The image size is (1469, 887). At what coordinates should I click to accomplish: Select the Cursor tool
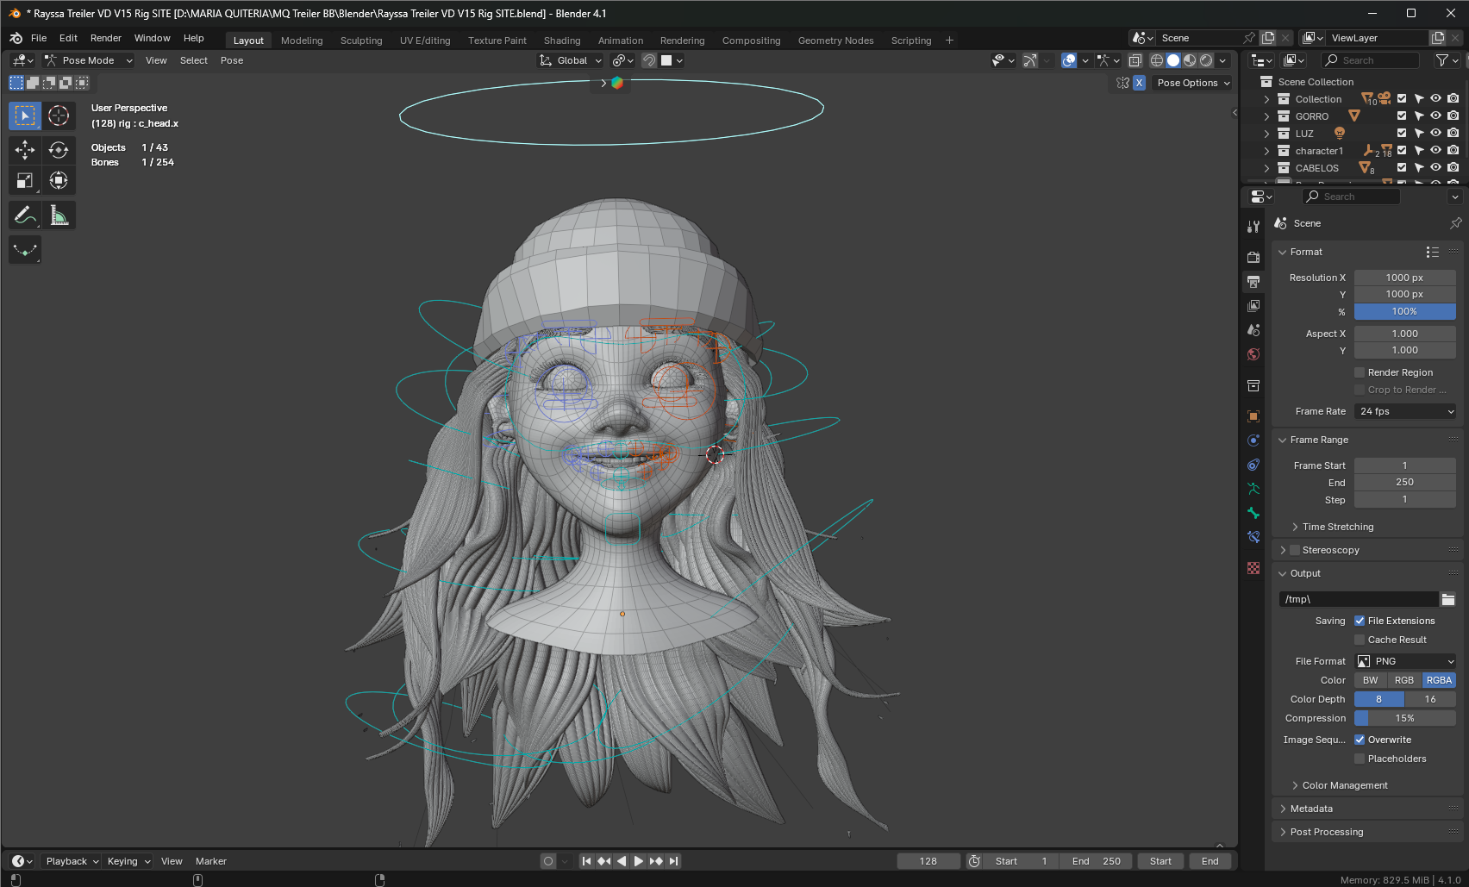[59, 116]
